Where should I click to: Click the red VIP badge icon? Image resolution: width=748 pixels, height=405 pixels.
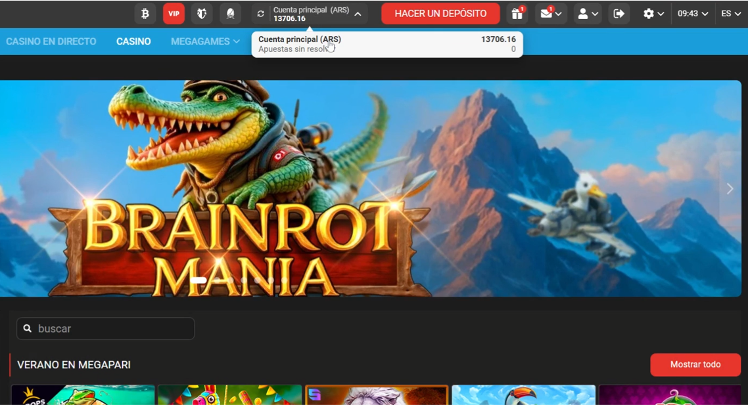tap(174, 14)
